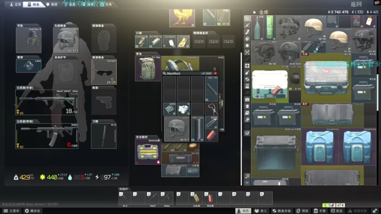Screen dimensions: 381x214
Task: Select the M4A1 rifle on back
Action: coord(47,136)
